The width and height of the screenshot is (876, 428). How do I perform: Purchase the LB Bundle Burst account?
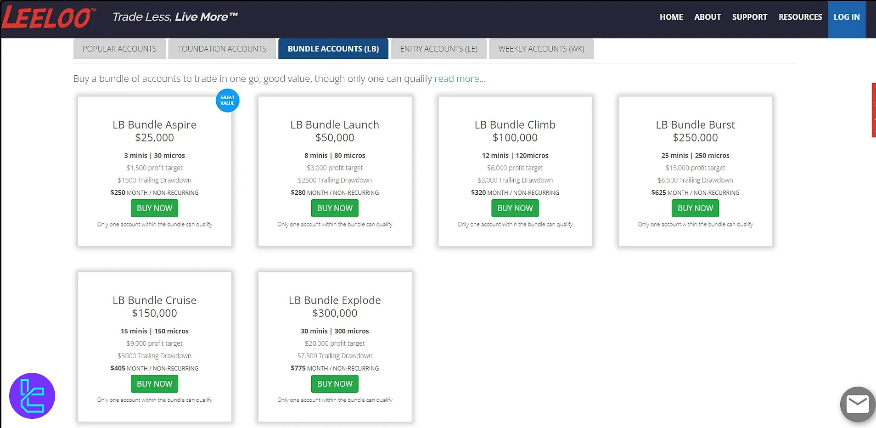click(695, 208)
